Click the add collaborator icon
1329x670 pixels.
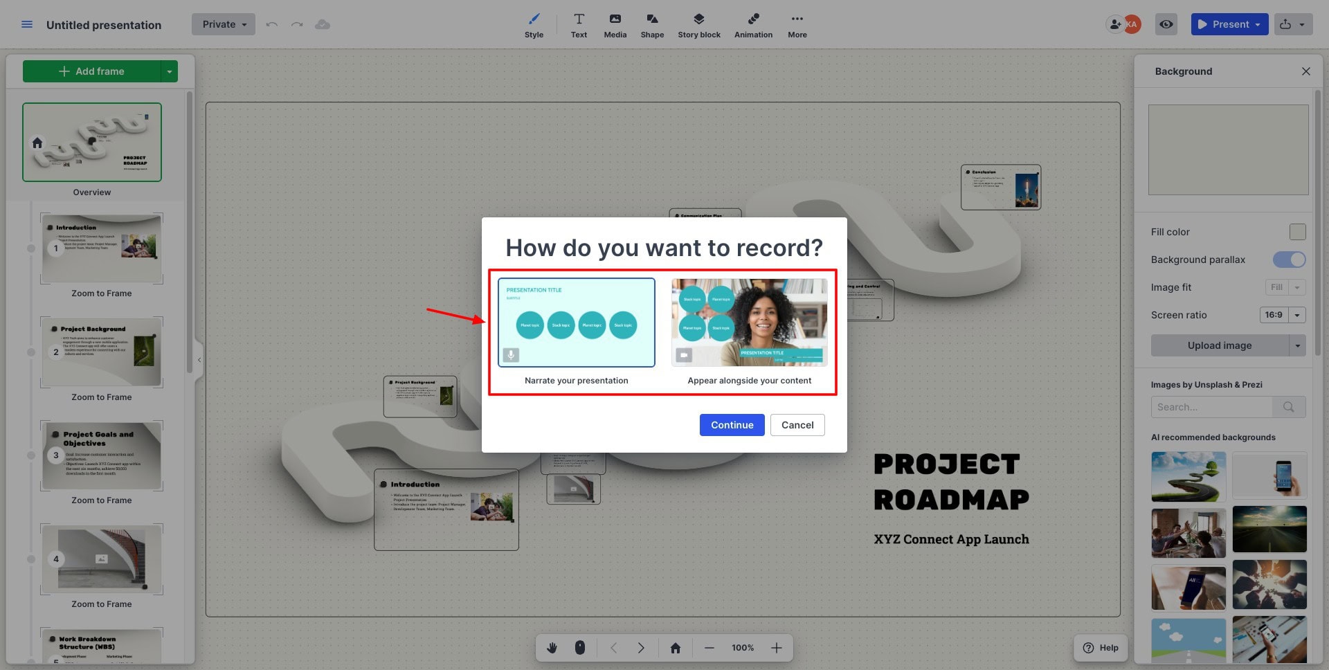1114,24
